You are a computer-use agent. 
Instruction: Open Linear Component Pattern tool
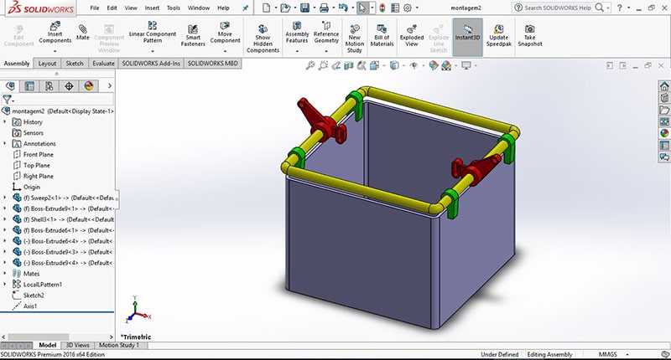coord(153,32)
